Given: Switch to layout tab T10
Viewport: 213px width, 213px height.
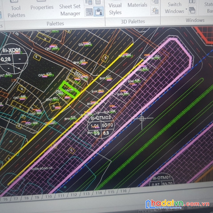Looking at the screenshot, I should click(48, 197).
